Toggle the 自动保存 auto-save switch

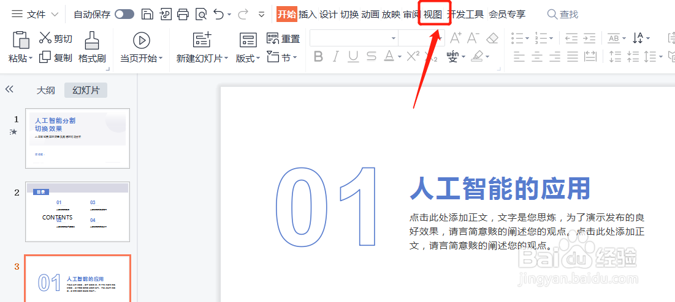pyautogui.click(x=124, y=15)
